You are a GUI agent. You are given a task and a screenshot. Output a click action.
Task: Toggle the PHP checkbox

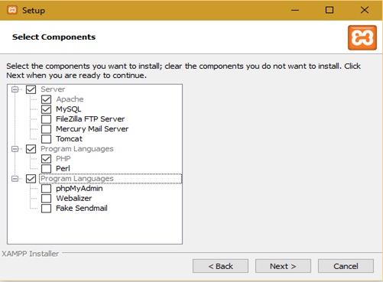[46, 159]
